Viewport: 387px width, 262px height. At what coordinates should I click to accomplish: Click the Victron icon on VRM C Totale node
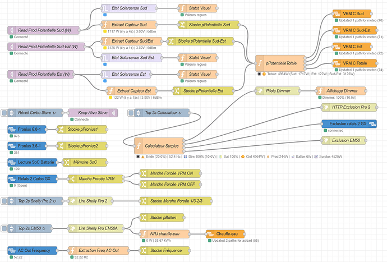(x=337, y=63)
